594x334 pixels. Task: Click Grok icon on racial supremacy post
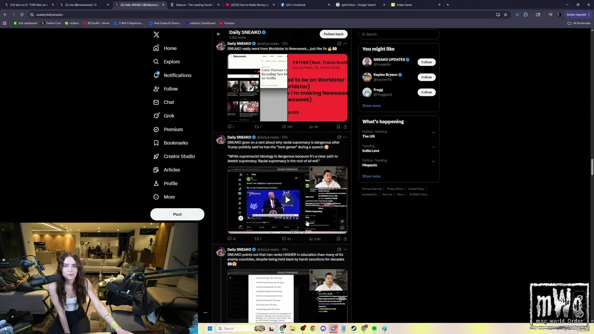pos(339,137)
